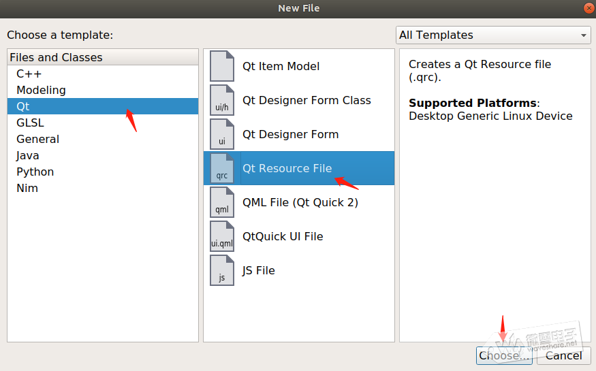Click the qrc Resource File icon
596x371 pixels.
[222, 168]
